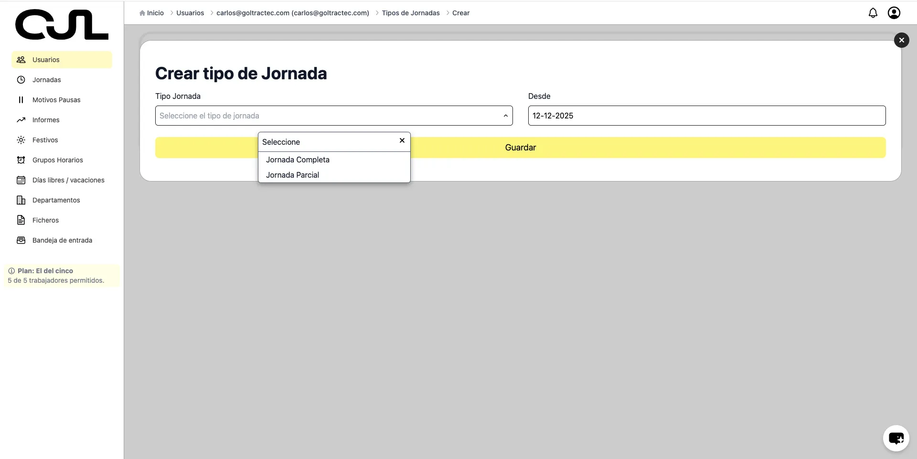Open the Jornadas clock icon

click(x=21, y=80)
